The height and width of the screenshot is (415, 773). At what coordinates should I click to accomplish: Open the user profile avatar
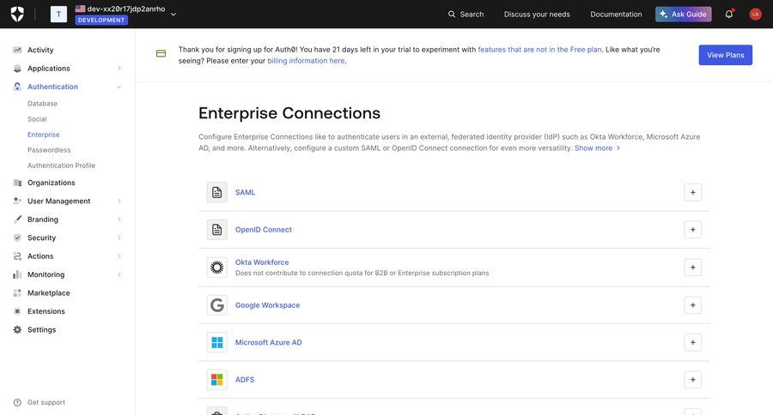click(755, 14)
